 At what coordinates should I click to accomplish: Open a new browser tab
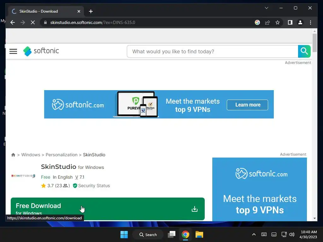(x=91, y=11)
